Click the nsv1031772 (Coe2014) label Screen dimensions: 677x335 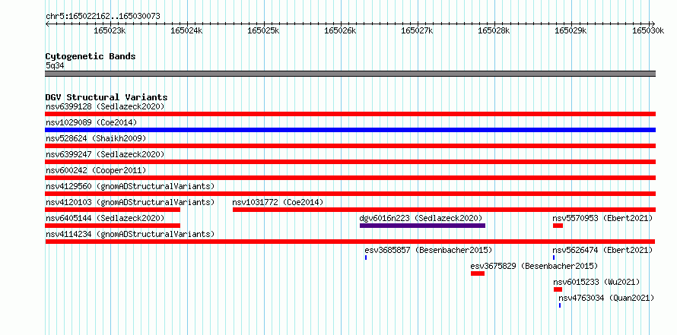coord(278,202)
